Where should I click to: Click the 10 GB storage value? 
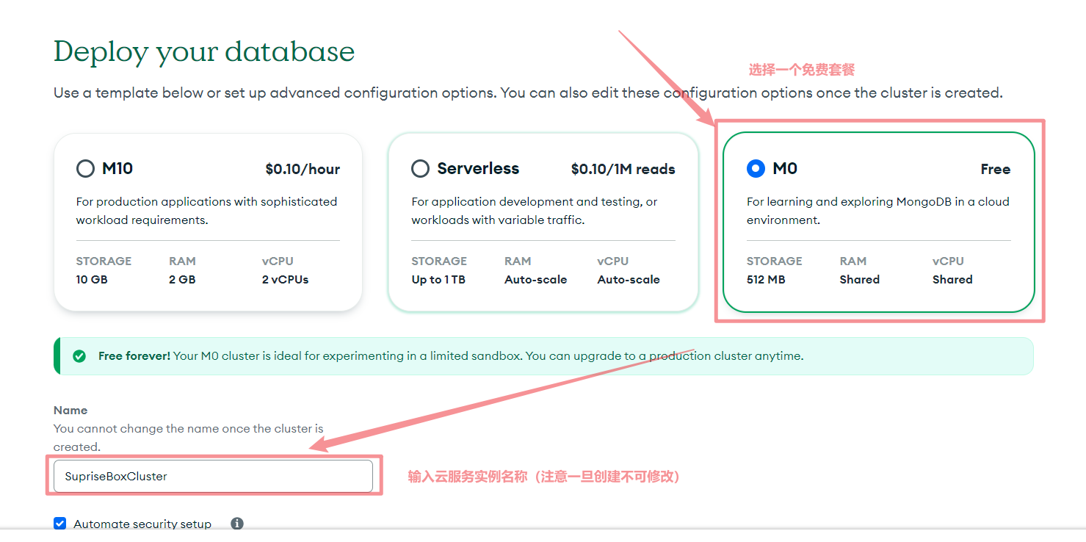(x=92, y=280)
